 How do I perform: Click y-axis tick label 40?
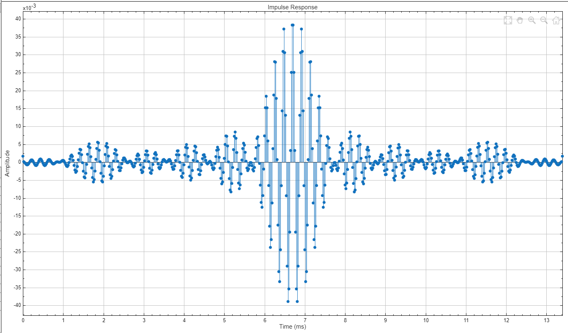pos(18,19)
